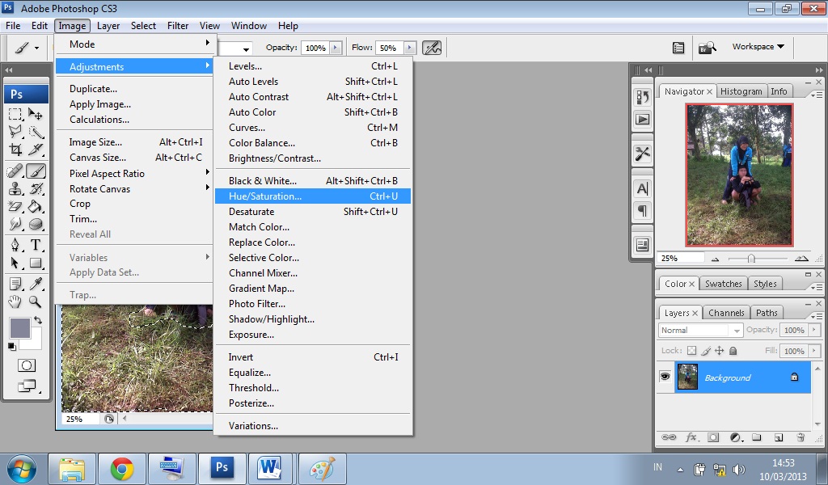828x485 pixels.
Task: Toggle Quick Mask mode
Action: 27,365
